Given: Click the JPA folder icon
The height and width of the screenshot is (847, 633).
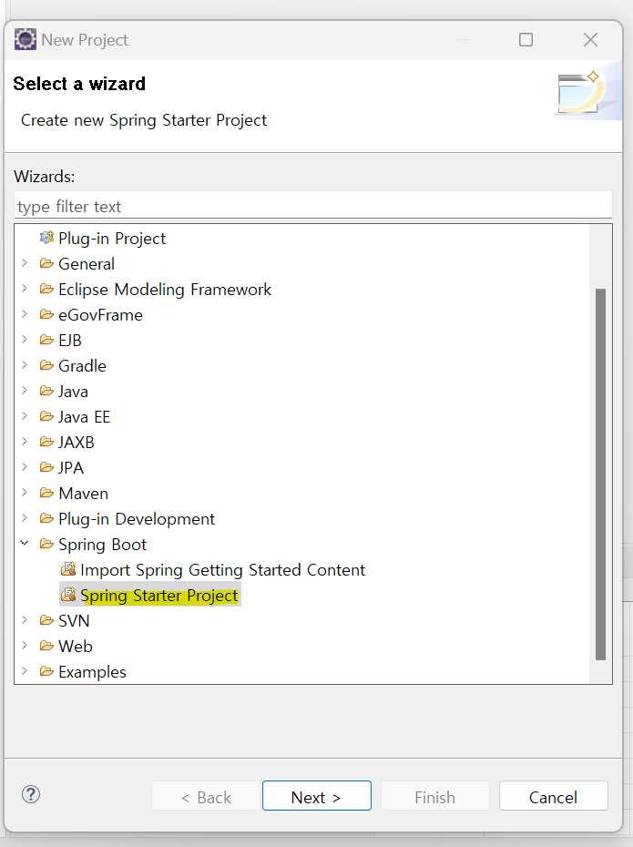Looking at the screenshot, I should (47, 466).
